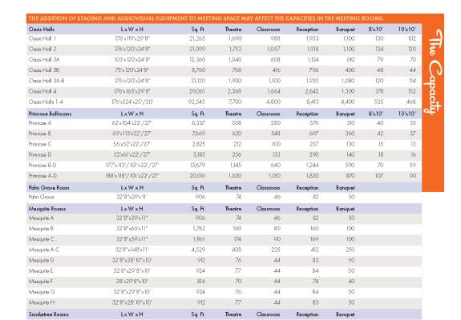Click the 'Mesquite G' row label
This screenshot has height=320, width=461.
(x=42, y=292)
